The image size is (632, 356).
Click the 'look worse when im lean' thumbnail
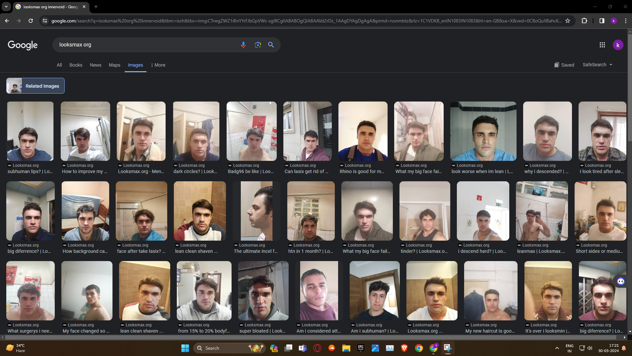tap(483, 131)
